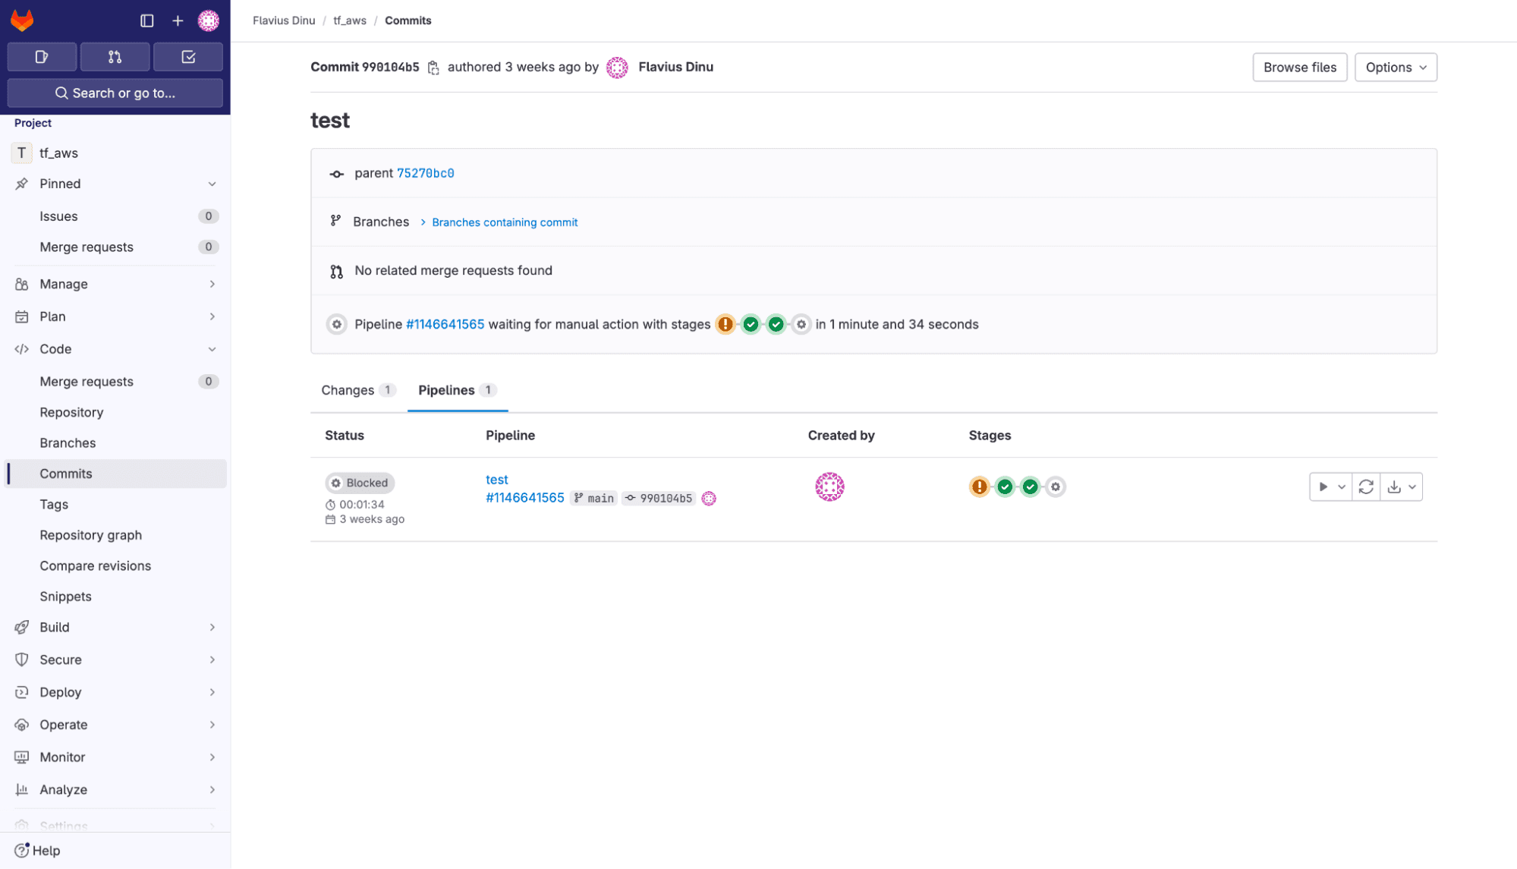Image resolution: width=1517 pixels, height=869 pixels.
Task: Click the manual action gear stage icon
Action: 1056,486
